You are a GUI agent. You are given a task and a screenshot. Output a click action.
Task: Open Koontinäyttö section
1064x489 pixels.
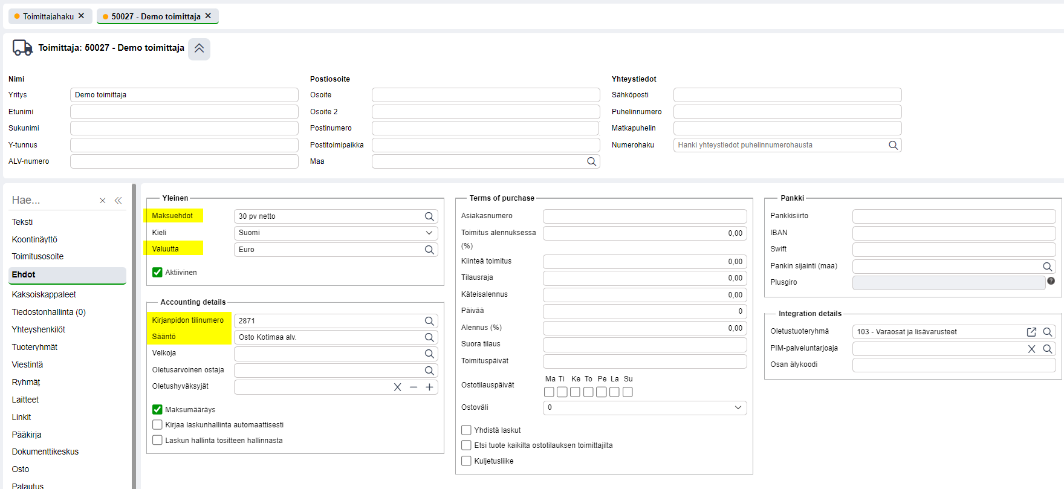pyautogui.click(x=34, y=239)
